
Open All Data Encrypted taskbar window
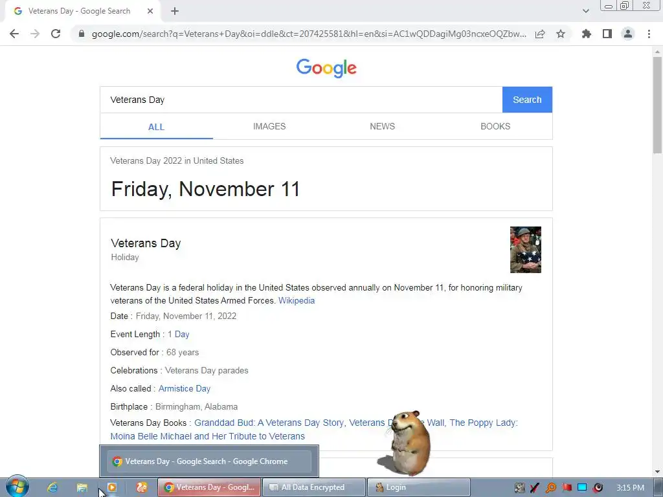[x=314, y=487]
